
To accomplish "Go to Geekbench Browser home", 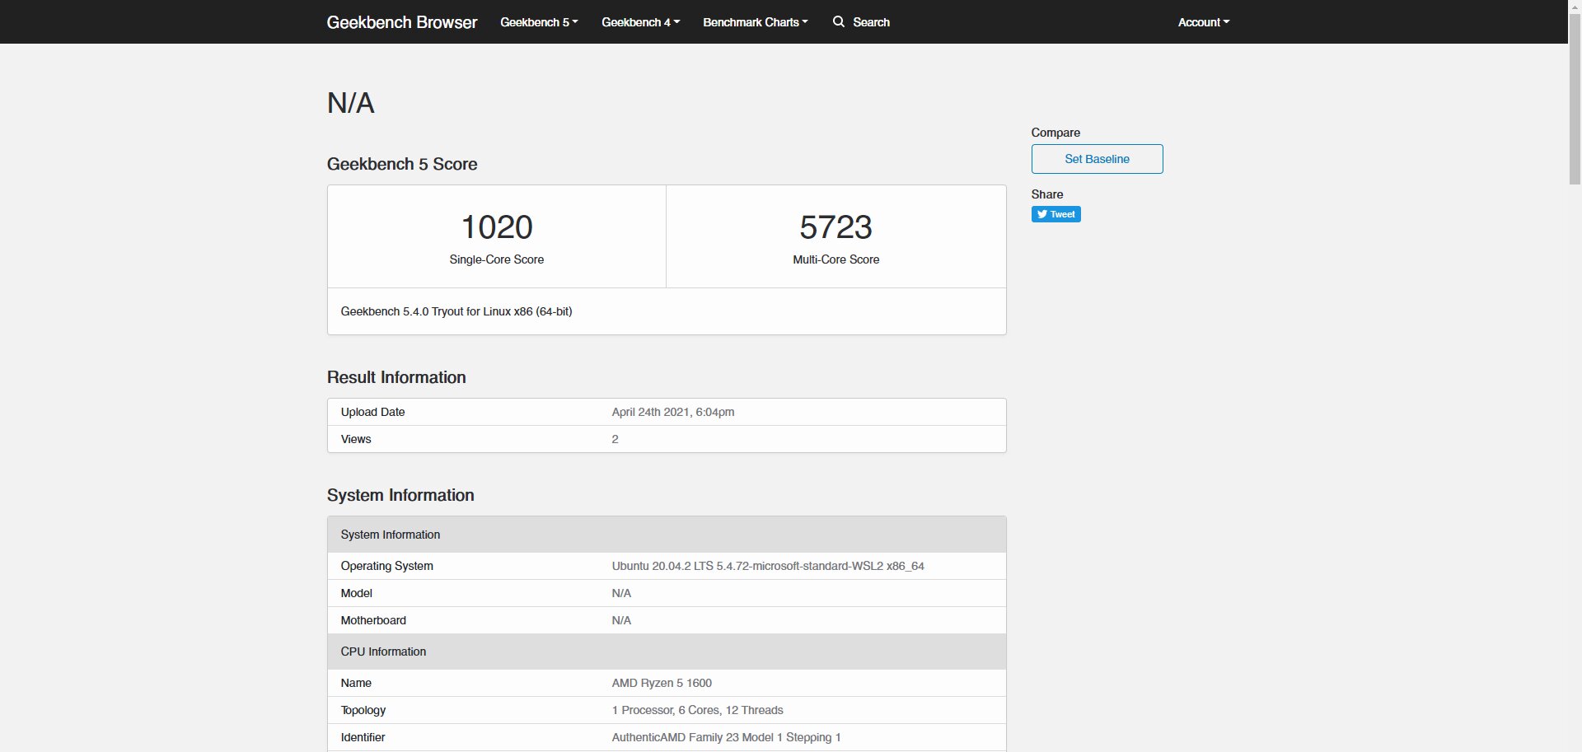I will pyautogui.click(x=402, y=22).
